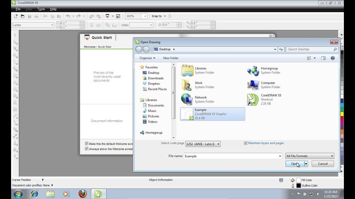355x199 pixels.
Task: Select the Rectangle tool in the toolbox
Action: coord(15,76)
